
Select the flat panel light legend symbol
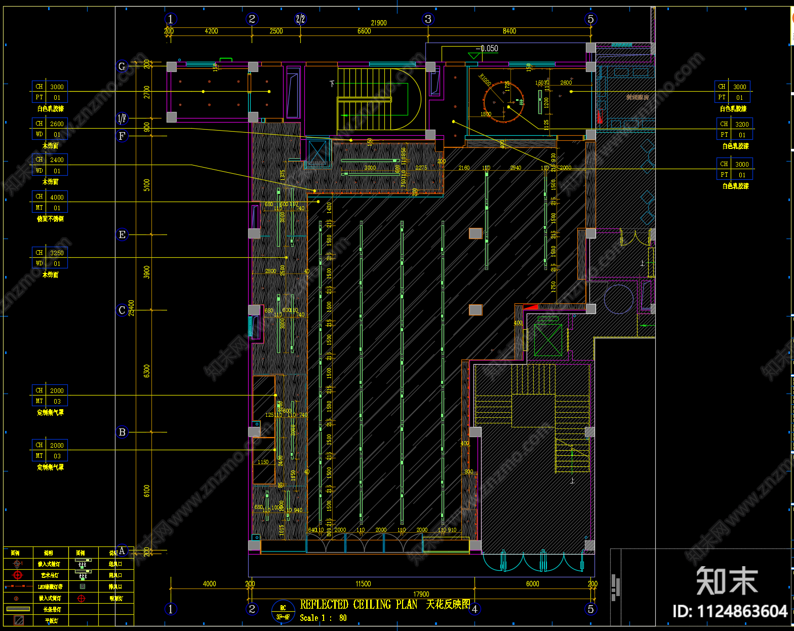point(18,620)
